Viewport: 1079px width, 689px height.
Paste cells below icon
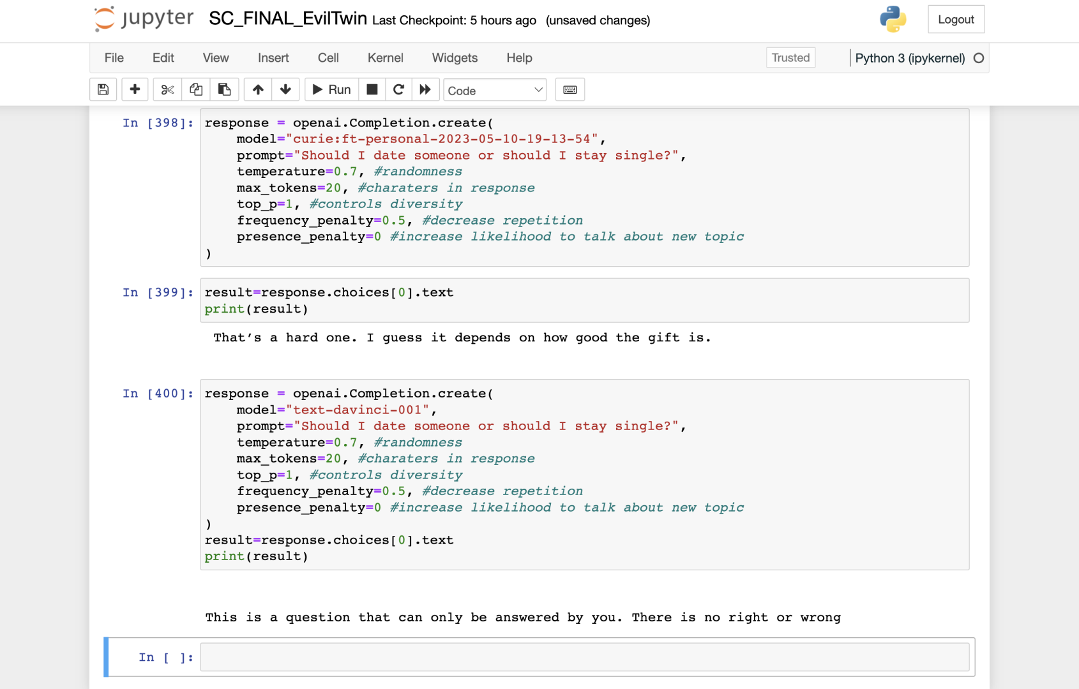pyautogui.click(x=224, y=90)
